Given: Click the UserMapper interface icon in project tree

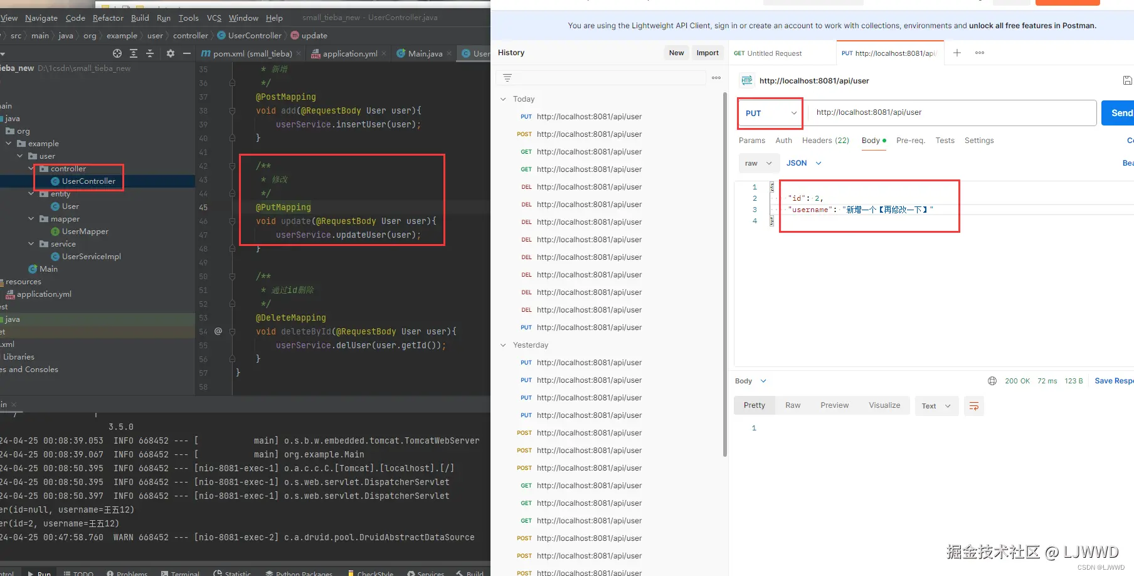Looking at the screenshot, I should pos(55,232).
